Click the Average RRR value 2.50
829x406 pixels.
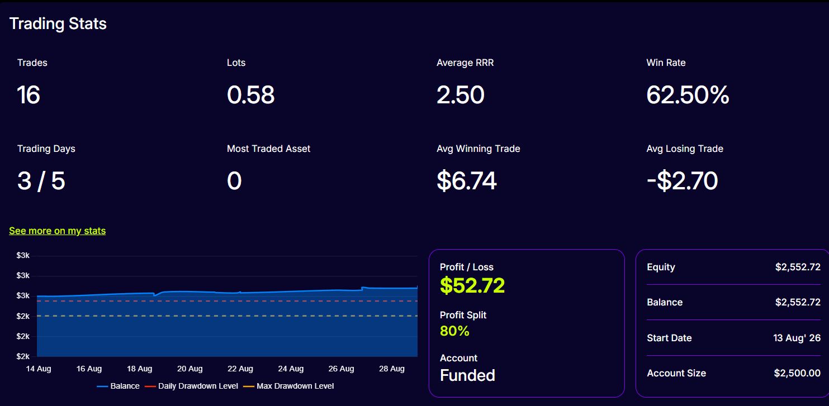(461, 95)
